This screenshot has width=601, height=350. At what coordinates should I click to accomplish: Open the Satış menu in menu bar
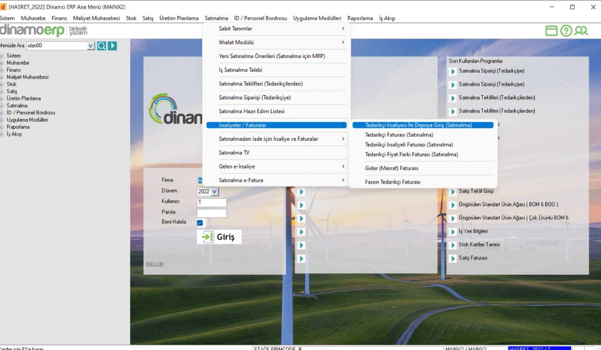click(148, 18)
